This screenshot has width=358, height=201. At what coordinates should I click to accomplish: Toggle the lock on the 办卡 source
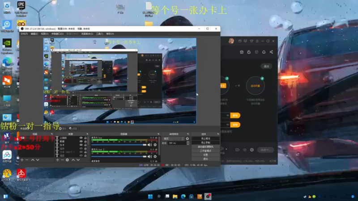pyautogui.click(x=85, y=145)
